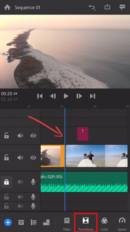Image resolution: width=130 pixels, height=232 pixels.
Task: Tap the :40 mark on the ruler
Action: pyautogui.click(x=127, y=106)
